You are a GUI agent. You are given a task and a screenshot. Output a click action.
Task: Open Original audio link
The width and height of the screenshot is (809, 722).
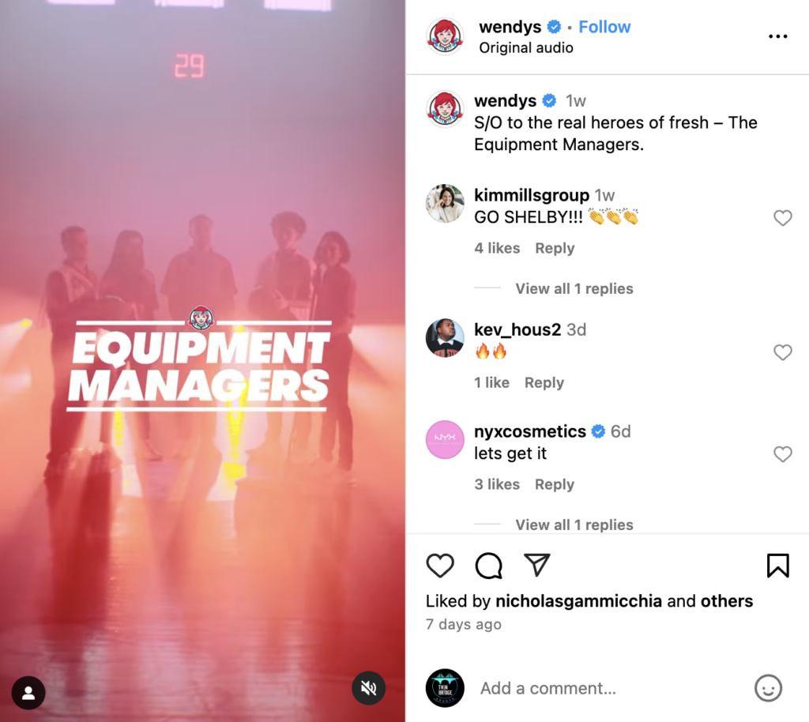[525, 47]
